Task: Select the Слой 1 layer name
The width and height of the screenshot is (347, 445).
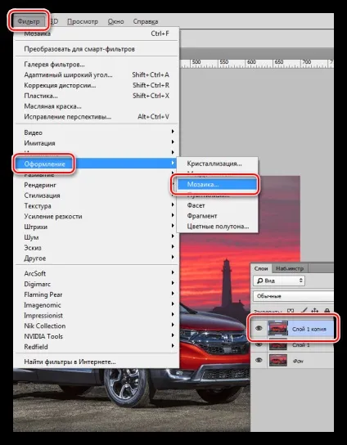Action: tap(300, 345)
